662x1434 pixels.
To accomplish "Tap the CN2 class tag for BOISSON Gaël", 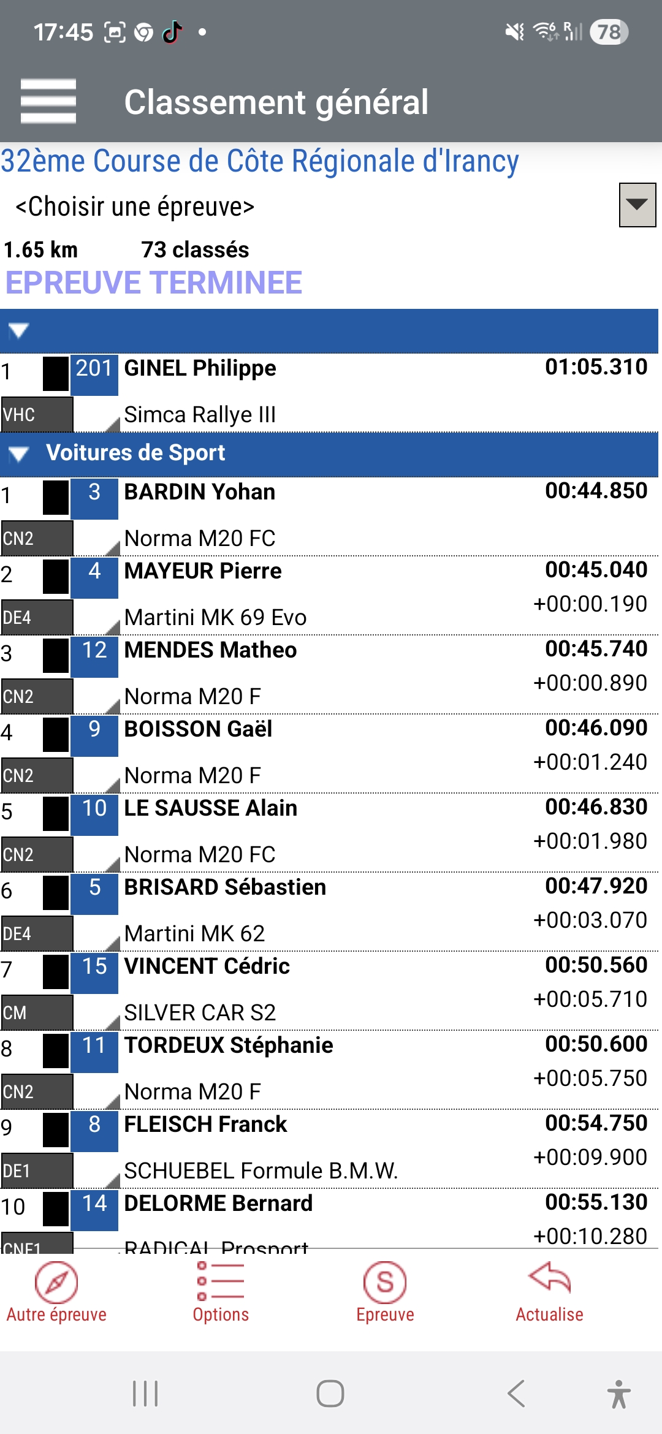I will click(37, 775).
